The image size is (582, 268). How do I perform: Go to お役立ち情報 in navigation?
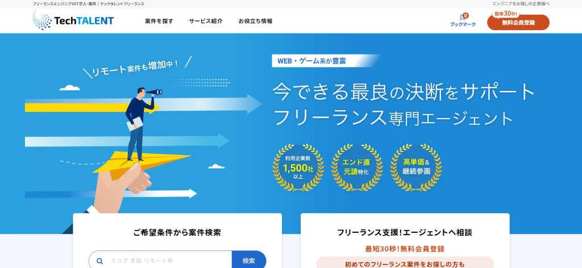click(x=255, y=21)
